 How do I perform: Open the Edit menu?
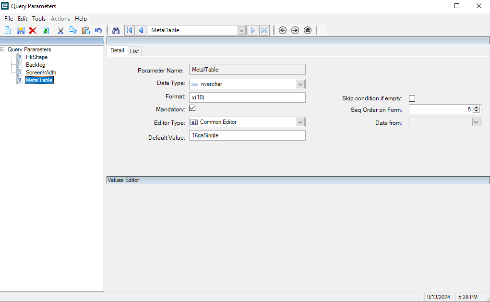tap(23, 19)
